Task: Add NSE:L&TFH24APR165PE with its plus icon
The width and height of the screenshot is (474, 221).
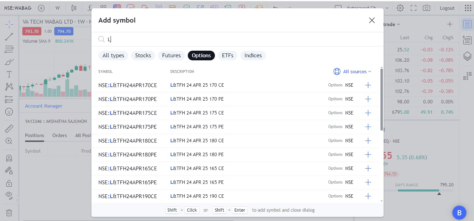Action: click(x=368, y=182)
